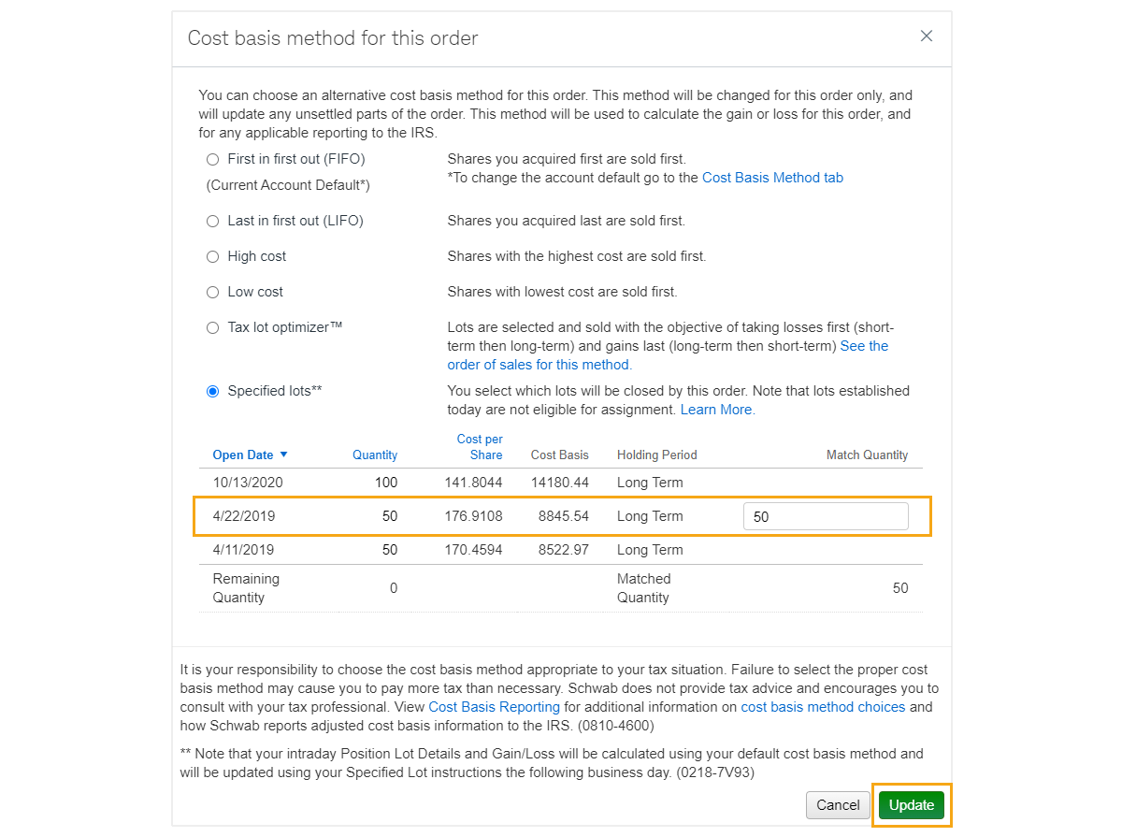Viewport: 1122px width, 837px height.
Task: Sort lots by Open Date column
Action: (243, 455)
